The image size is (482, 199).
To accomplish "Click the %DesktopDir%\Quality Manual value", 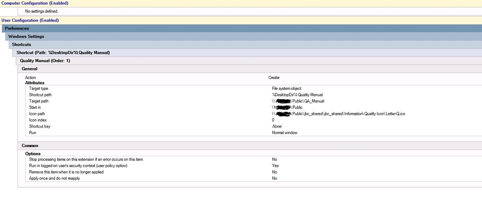I will 297,95.
